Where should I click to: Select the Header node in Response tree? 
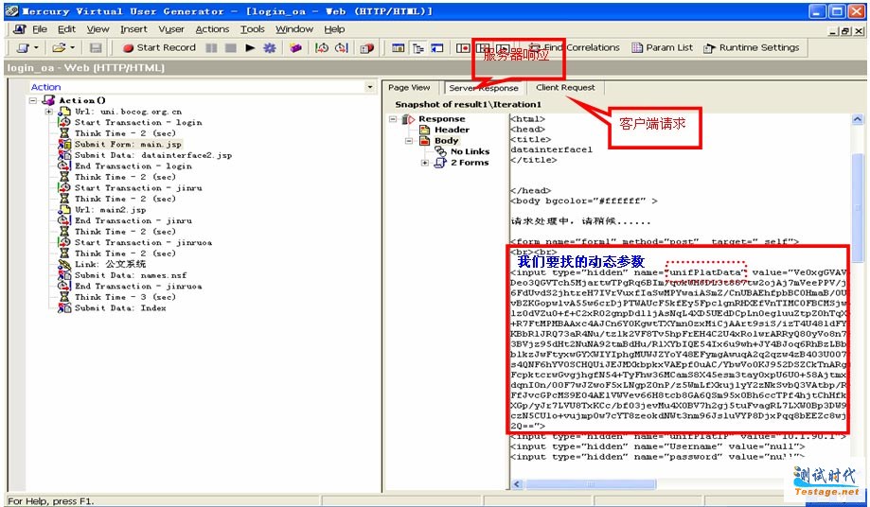[x=452, y=130]
